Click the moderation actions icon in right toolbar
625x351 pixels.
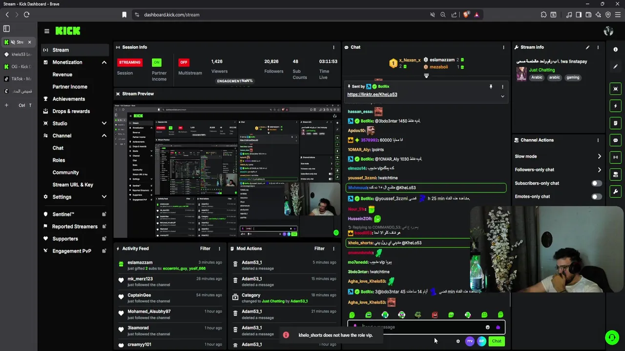click(x=615, y=174)
